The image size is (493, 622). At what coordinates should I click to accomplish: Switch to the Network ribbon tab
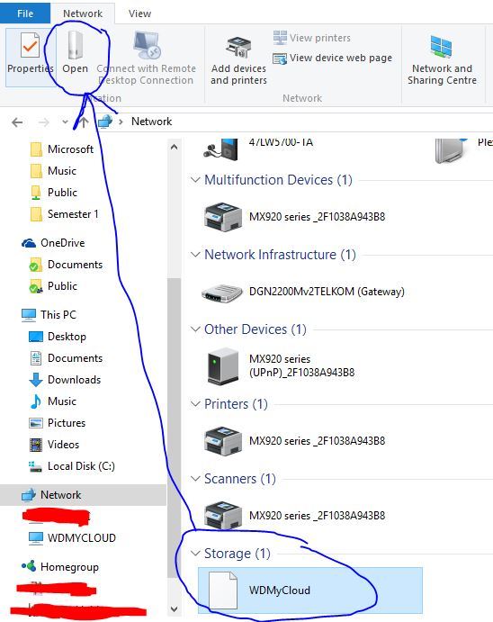tap(83, 14)
